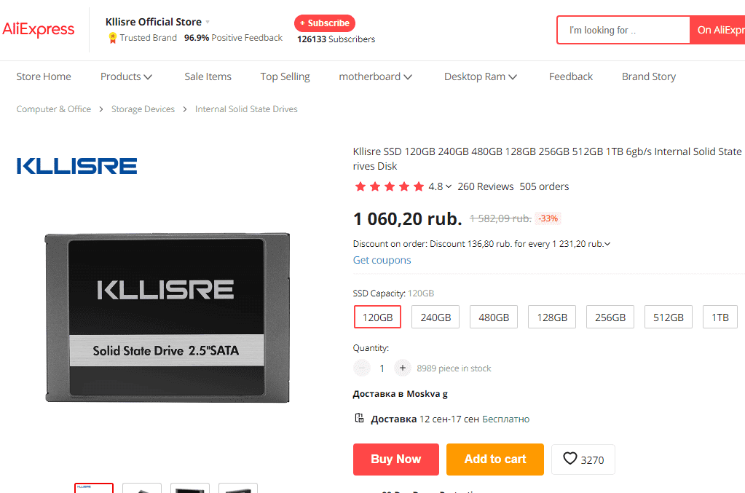Go to Computer & Office category
745x493 pixels.
coord(54,109)
